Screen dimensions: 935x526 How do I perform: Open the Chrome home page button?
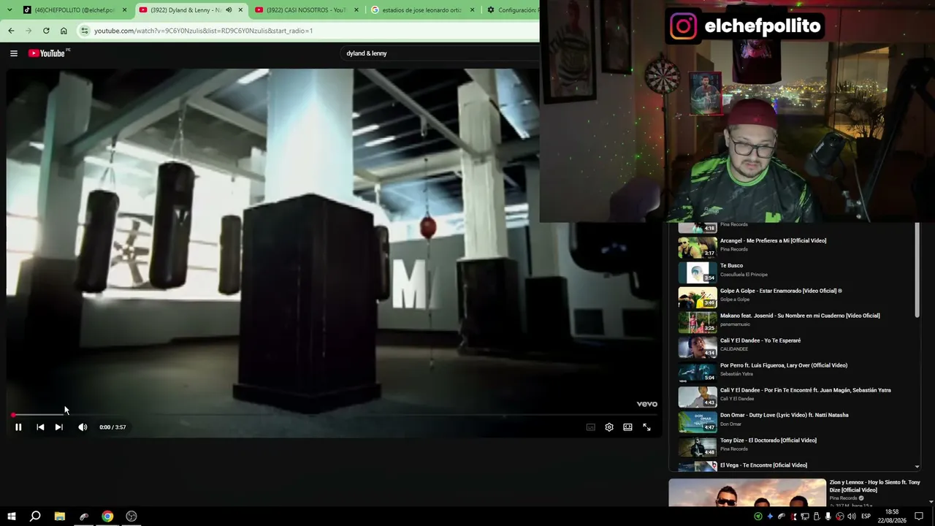[64, 31]
